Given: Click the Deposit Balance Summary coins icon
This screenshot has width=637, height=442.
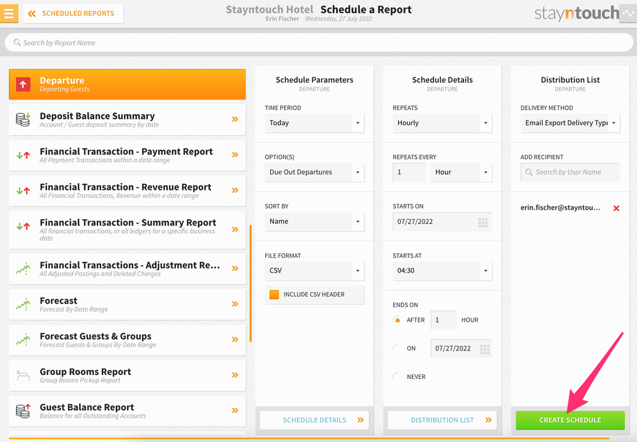Looking at the screenshot, I should click(23, 120).
